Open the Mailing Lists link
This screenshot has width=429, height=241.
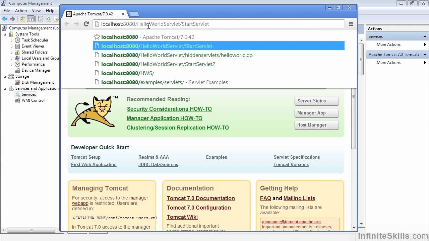pos(299,198)
